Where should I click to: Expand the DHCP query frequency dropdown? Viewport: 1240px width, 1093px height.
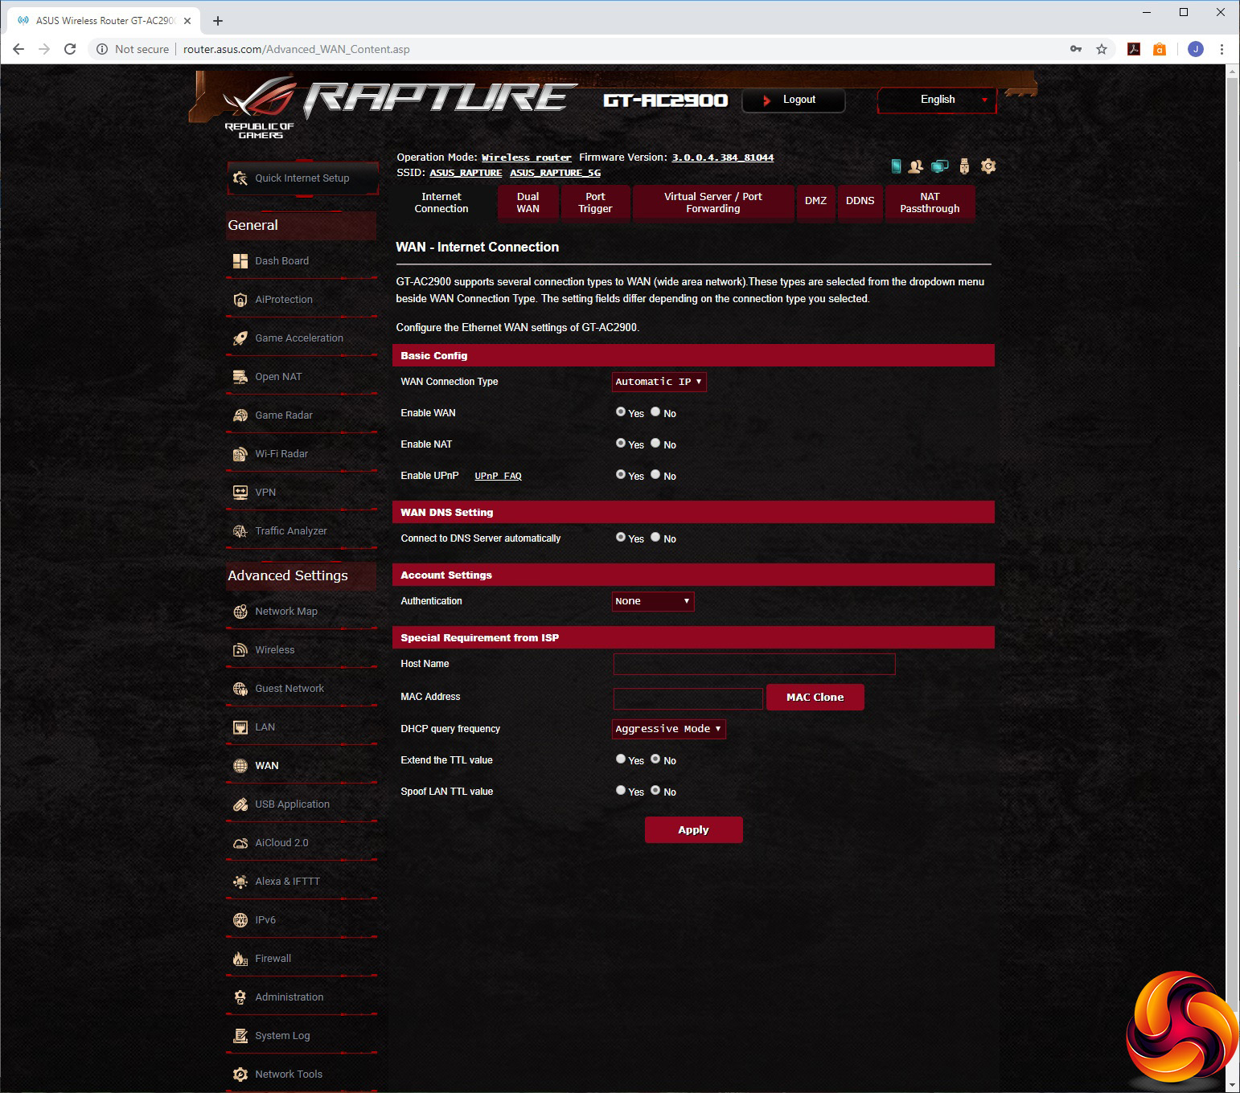pyautogui.click(x=668, y=729)
